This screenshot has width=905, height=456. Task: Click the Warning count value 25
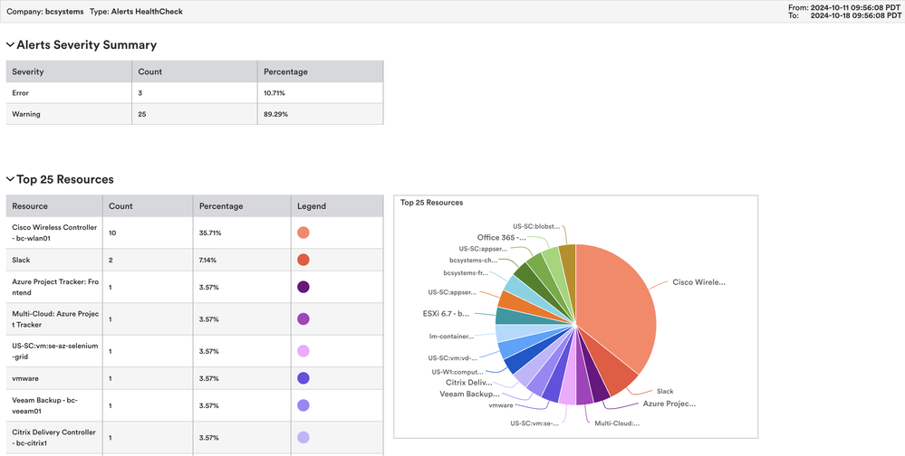coord(142,114)
